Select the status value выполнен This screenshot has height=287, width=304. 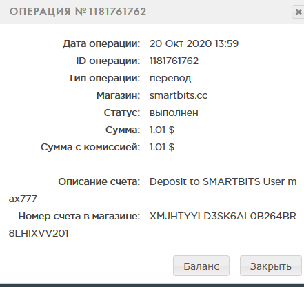(x=174, y=112)
